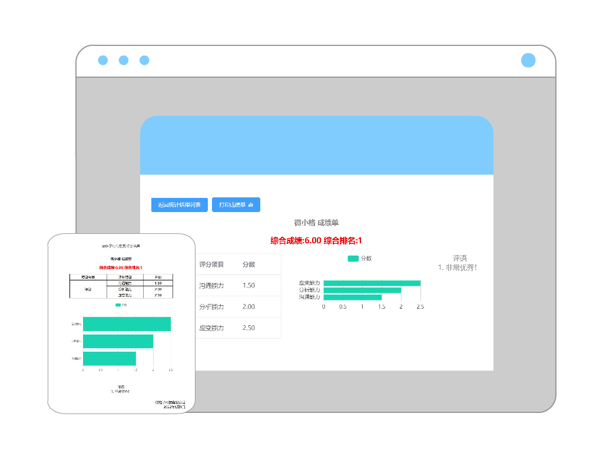The height and width of the screenshot is (453, 603).
Task: Click the 返回统计结果列表 button
Action: click(x=179, y=205)
